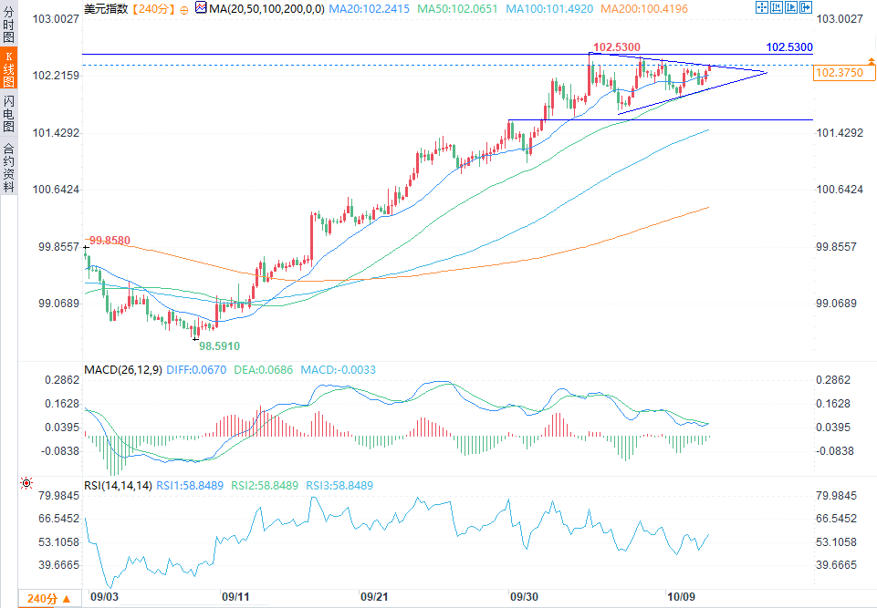Click the red sun icon near RSI
This screenshot has width=877, height=608.
[x=26, y=483]
